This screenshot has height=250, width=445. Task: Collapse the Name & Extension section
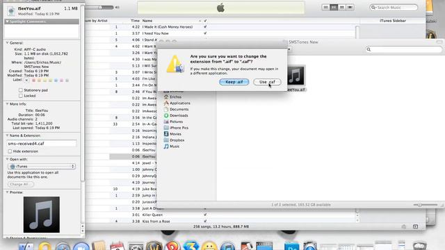click(x=7, y=135)
